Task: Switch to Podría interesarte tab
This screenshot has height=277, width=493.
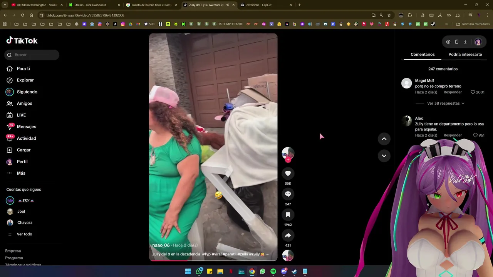Action: (465, 55)
